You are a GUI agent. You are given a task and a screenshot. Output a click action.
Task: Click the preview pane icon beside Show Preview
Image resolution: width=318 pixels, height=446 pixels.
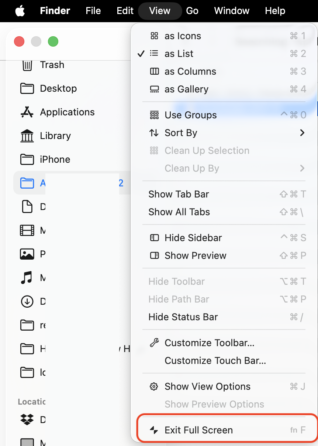(154, 256)
